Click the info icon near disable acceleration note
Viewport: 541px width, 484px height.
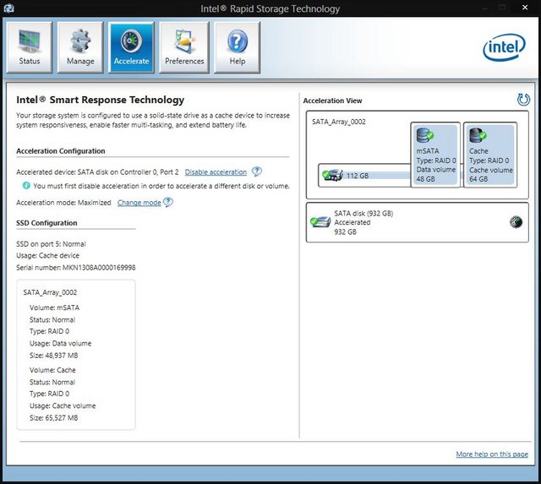coord(26,186)
